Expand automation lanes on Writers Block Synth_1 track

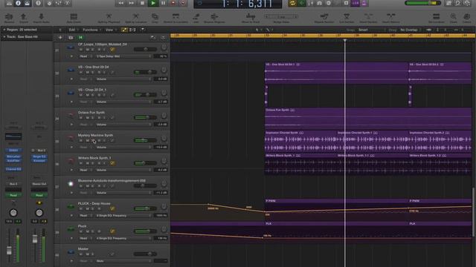tap(71, 170)
